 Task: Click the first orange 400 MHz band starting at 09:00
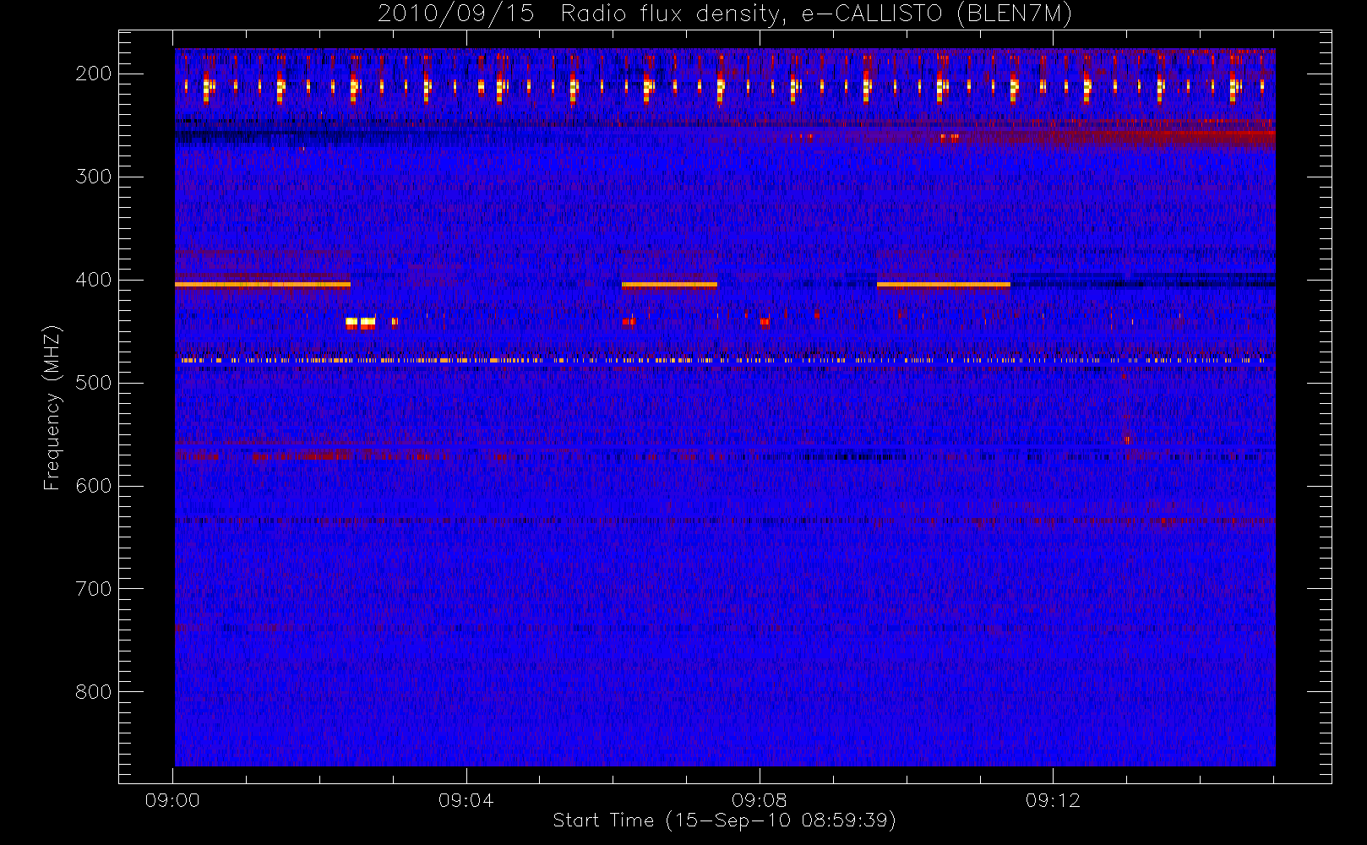tap(263, 285)
